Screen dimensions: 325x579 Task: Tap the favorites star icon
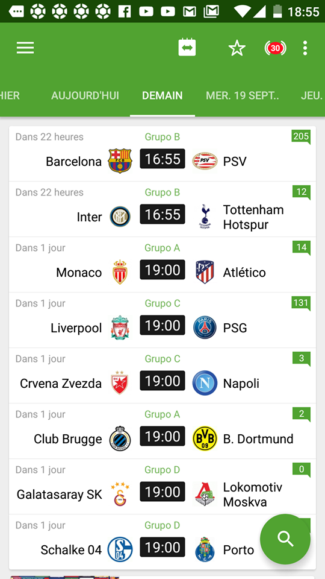pyautogui.click(x=237, y=48)
